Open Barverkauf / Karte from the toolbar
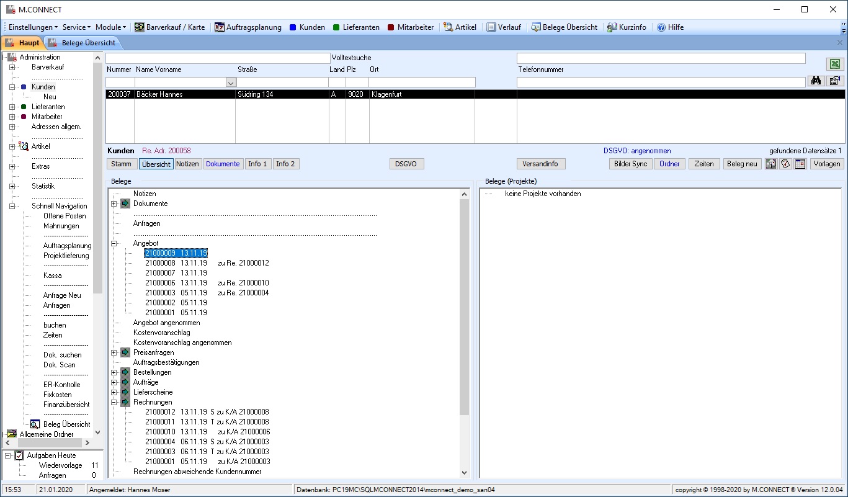Screen dimensions: 848x497 (169, 27)
